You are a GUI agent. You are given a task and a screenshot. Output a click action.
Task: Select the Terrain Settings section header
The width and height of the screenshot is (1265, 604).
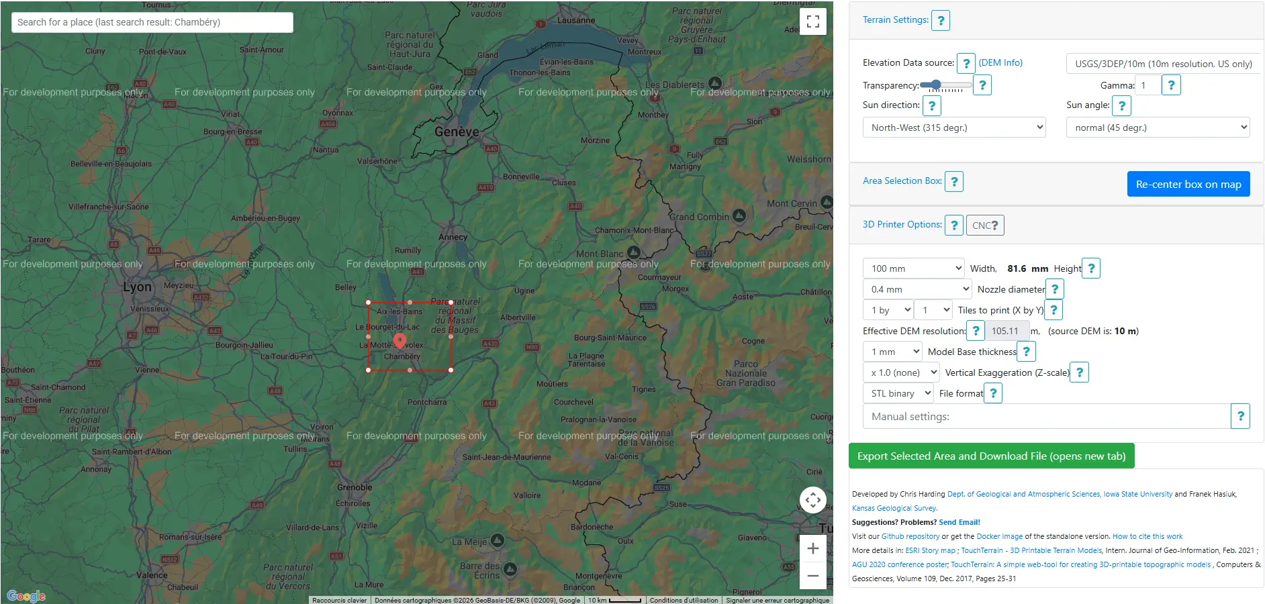coord(895,20)
